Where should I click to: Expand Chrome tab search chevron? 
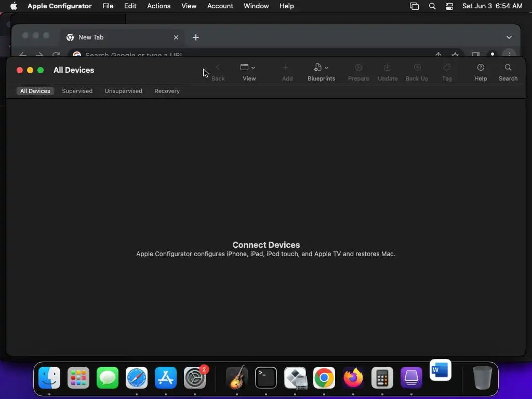[509, 37]
